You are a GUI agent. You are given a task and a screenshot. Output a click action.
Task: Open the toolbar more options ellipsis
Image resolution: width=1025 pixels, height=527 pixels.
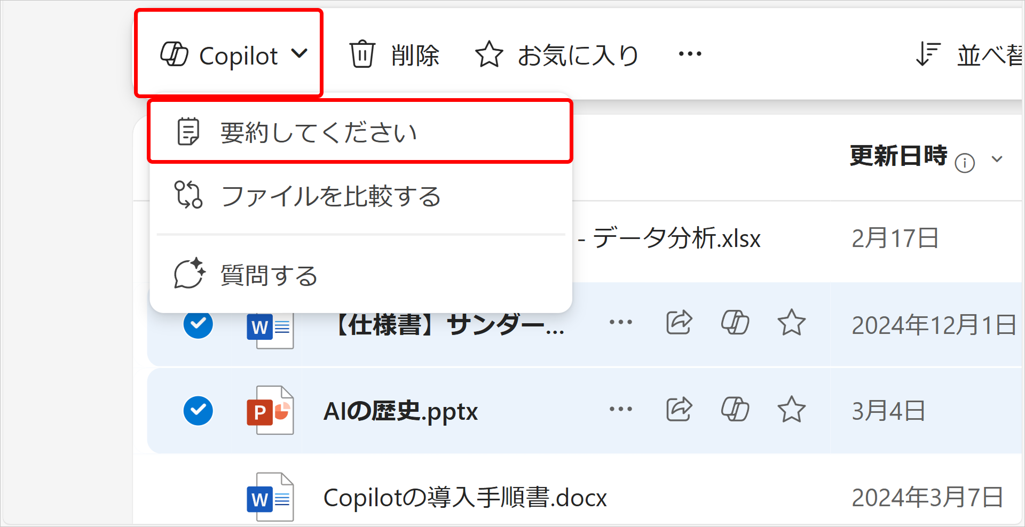(690, 54)
